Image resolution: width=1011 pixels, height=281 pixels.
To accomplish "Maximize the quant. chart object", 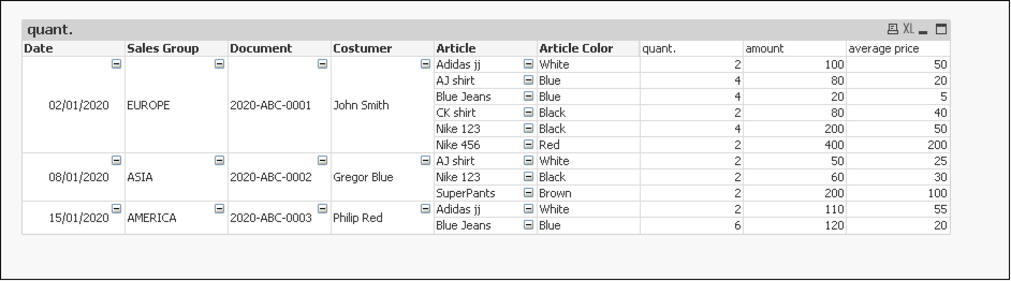I will coord(941,29).
